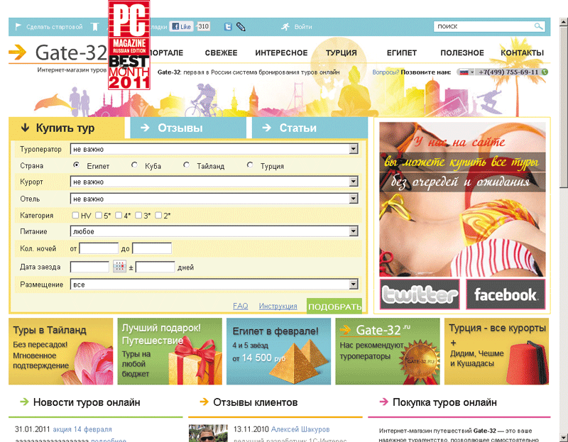Open the FAQ link
The image size is (568, 442).
point(241,306)
